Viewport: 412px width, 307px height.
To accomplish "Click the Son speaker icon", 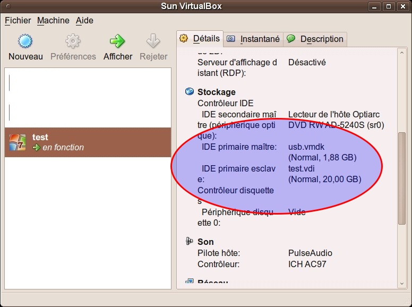I will pos(190,242).
